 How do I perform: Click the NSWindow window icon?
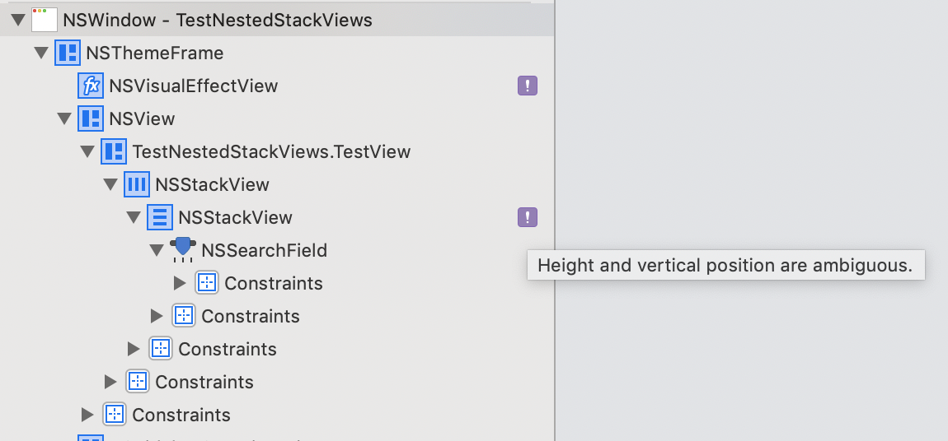click(45, 20)
